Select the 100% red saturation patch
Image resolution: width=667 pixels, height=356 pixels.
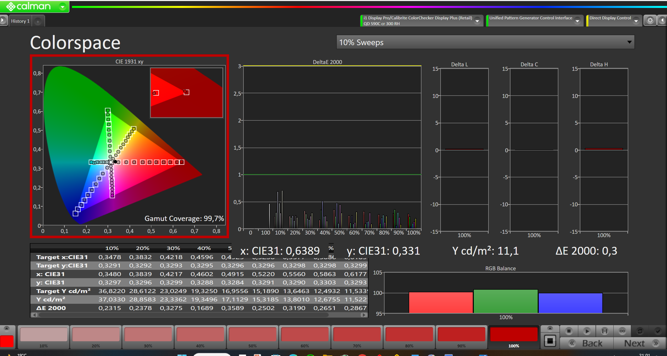click(514, 337)
